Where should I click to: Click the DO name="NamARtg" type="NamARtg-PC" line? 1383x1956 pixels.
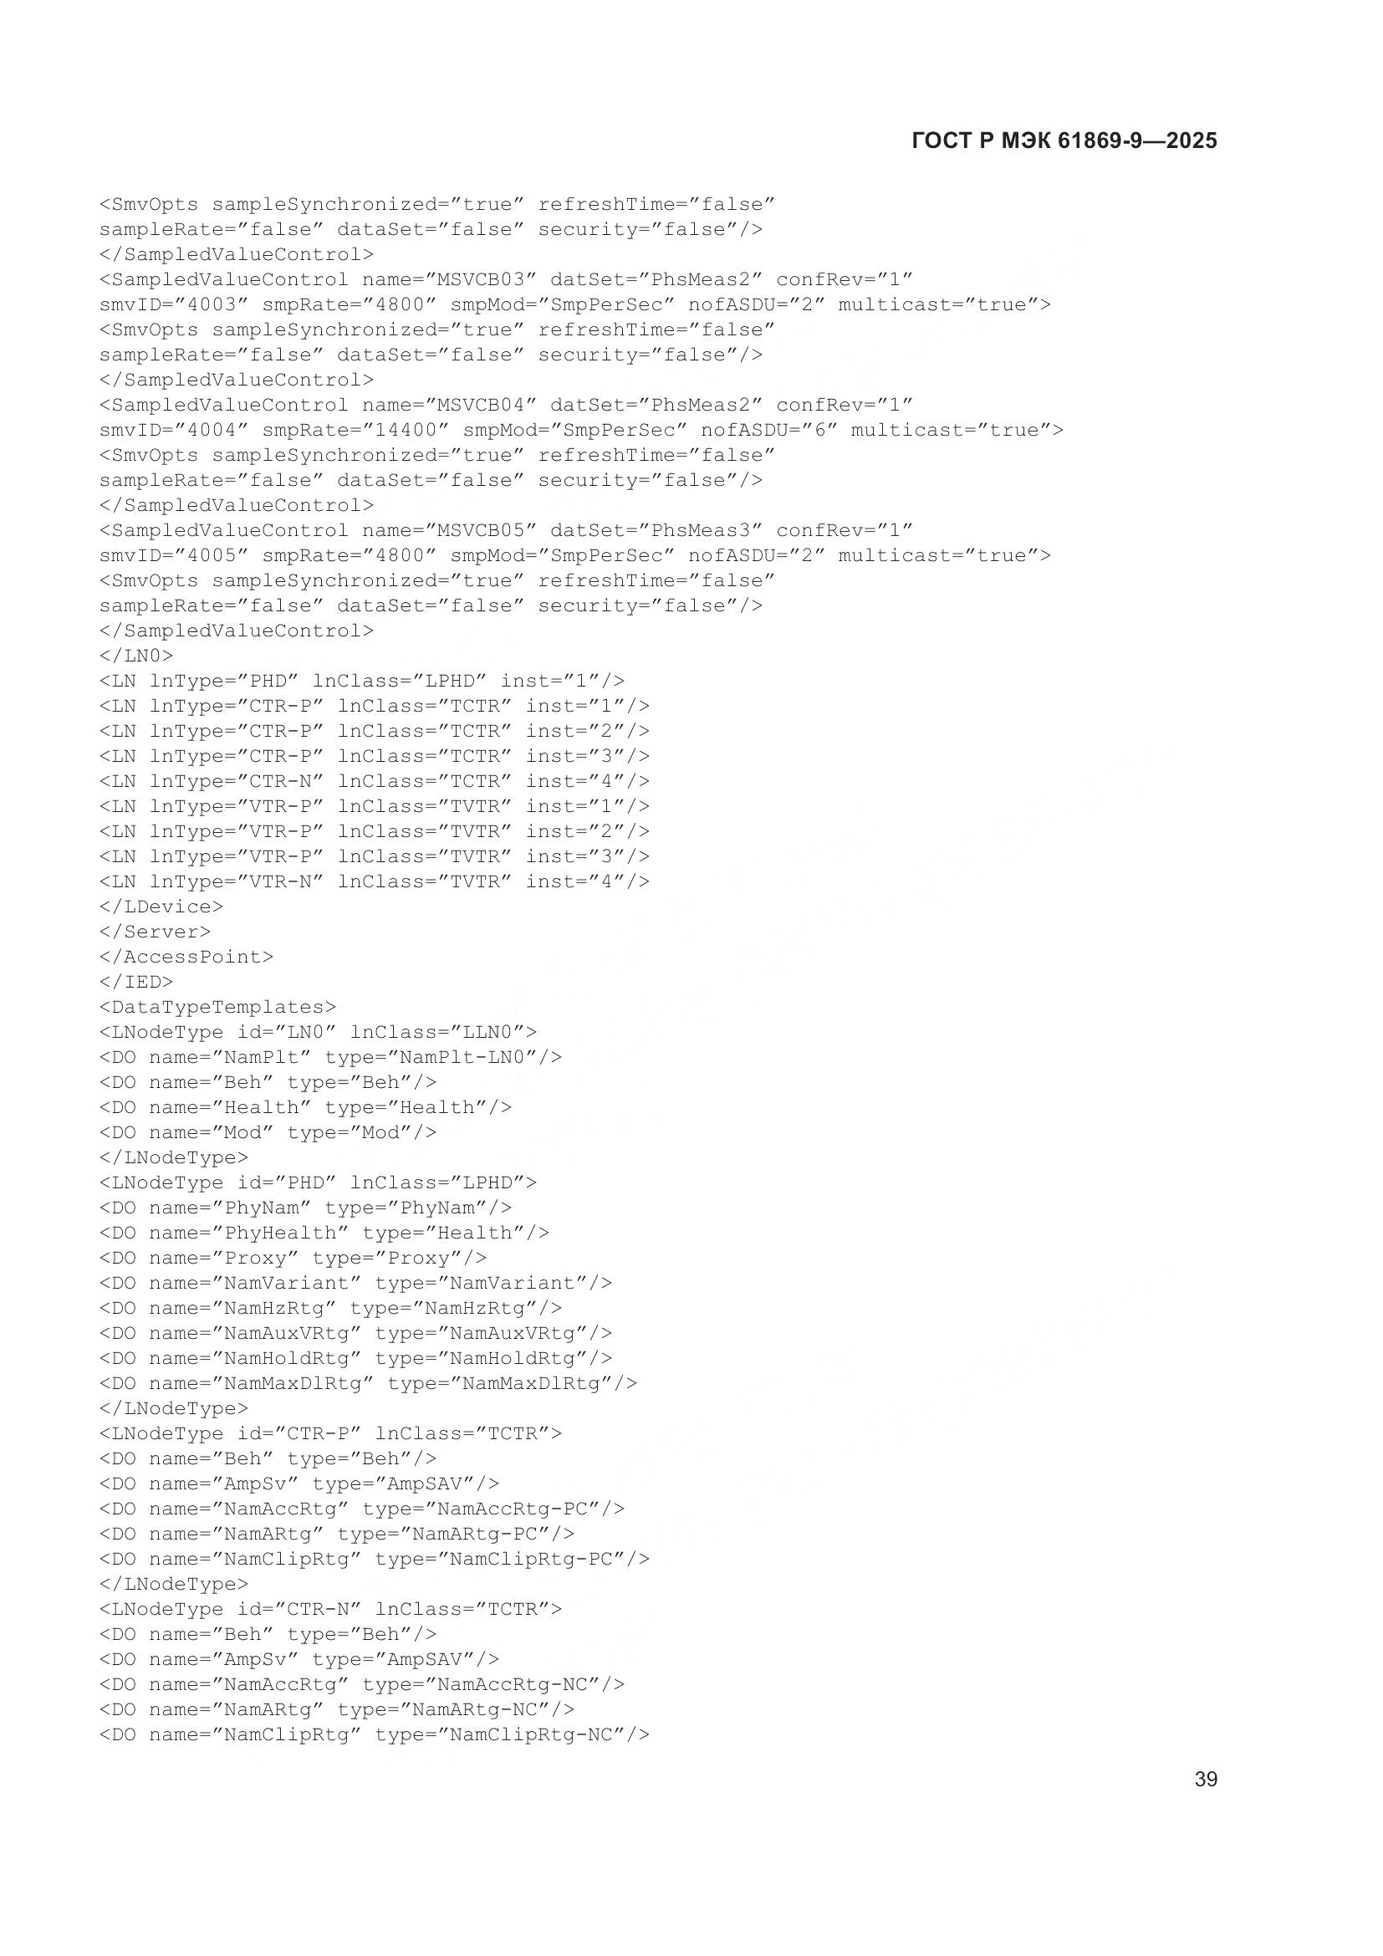point(337,1534)
